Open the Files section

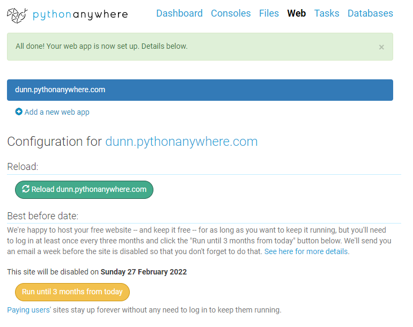[269, 13]
